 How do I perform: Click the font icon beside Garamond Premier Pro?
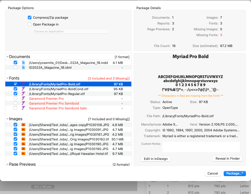(x=23, y=99)
